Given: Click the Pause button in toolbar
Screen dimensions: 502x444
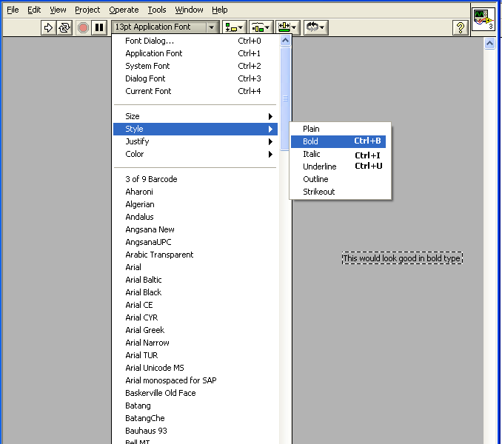Looking at the screenshot, I should 98,27.
